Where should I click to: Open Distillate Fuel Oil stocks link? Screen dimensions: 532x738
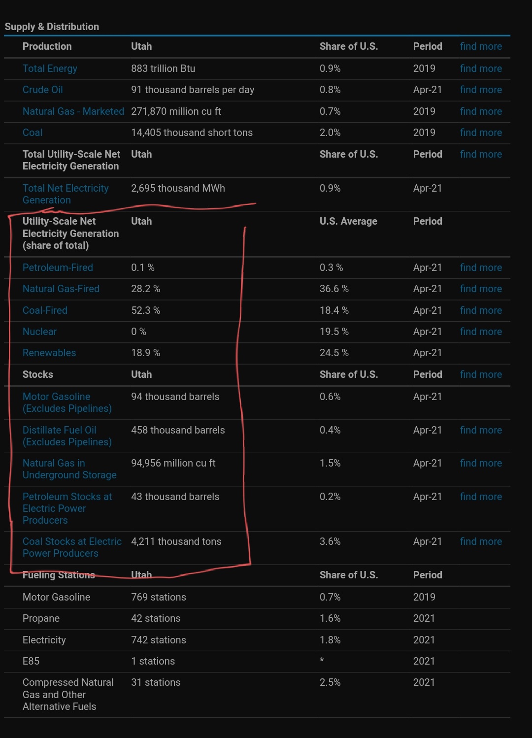(x=67, y=436)
